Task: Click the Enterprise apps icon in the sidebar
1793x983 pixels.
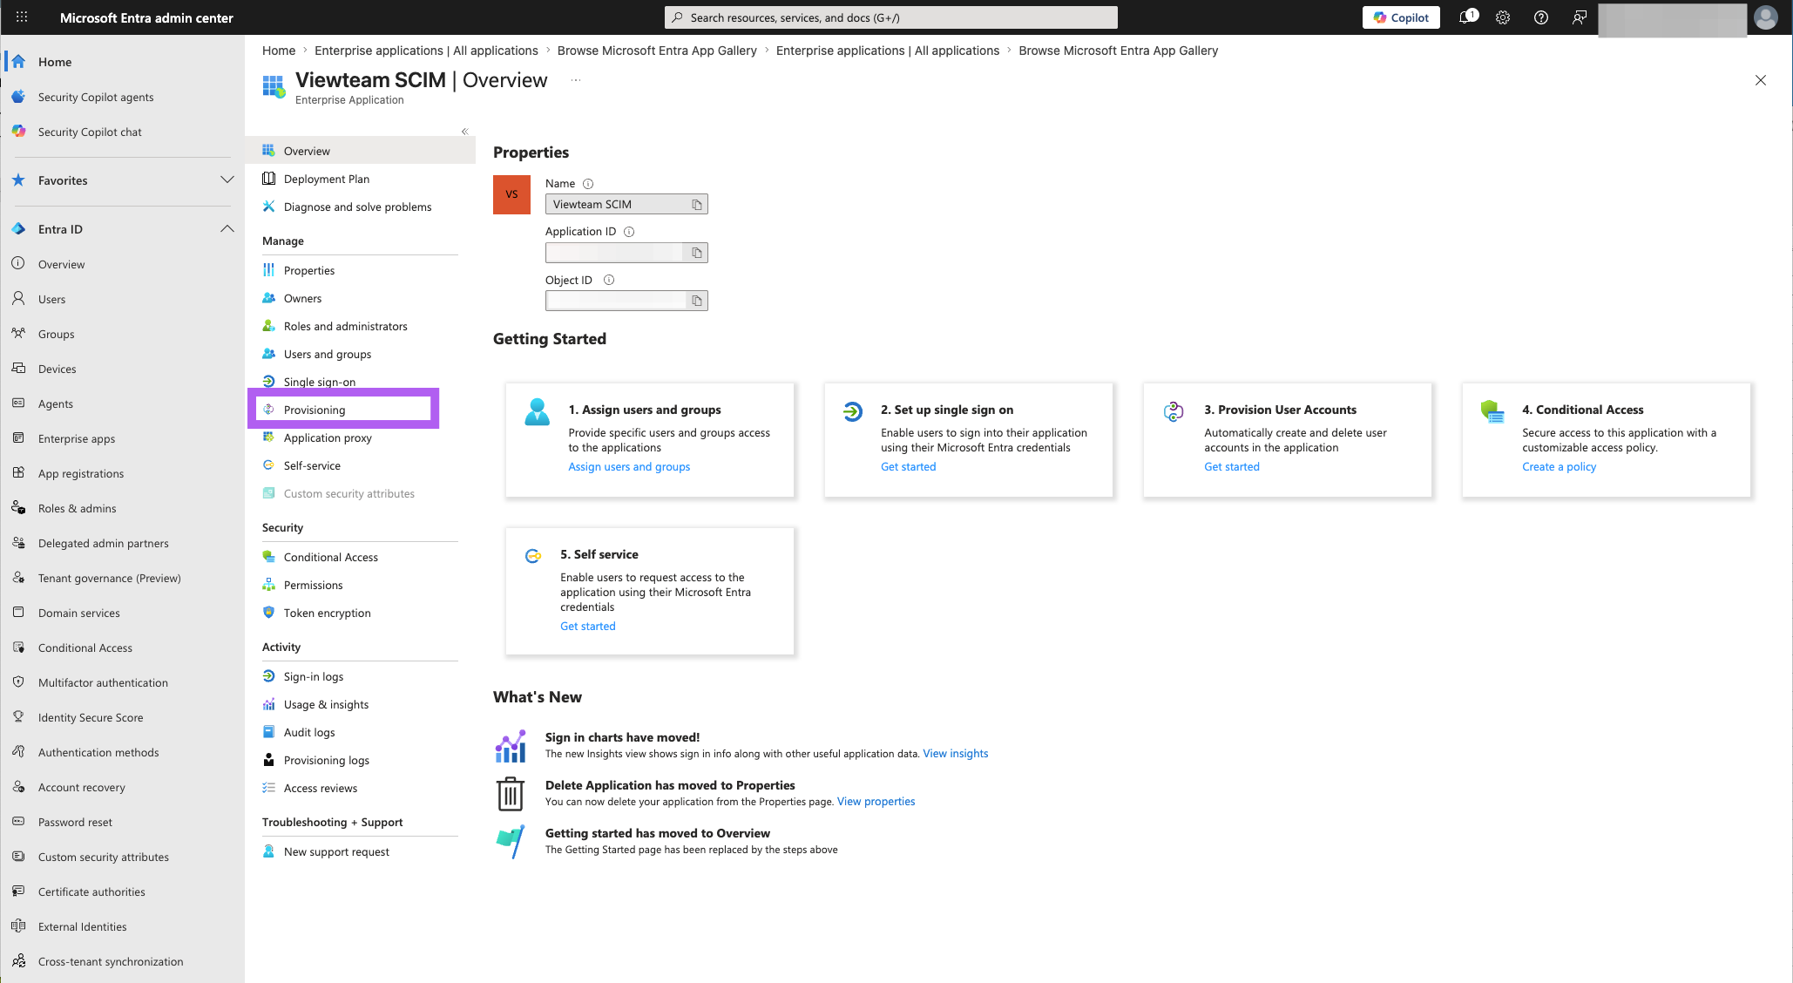Action: point(18,438)
